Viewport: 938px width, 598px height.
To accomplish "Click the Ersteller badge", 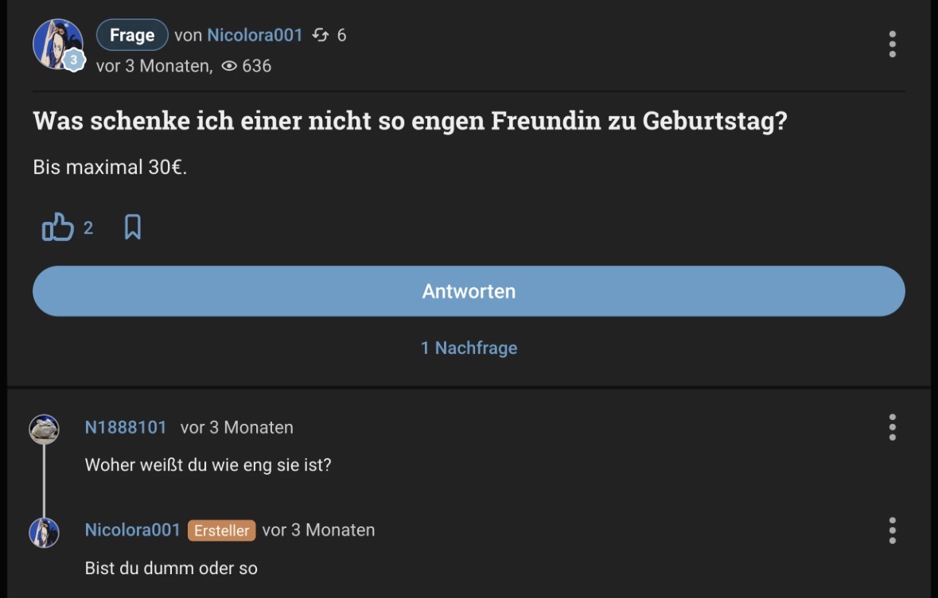I will point(221,530).
